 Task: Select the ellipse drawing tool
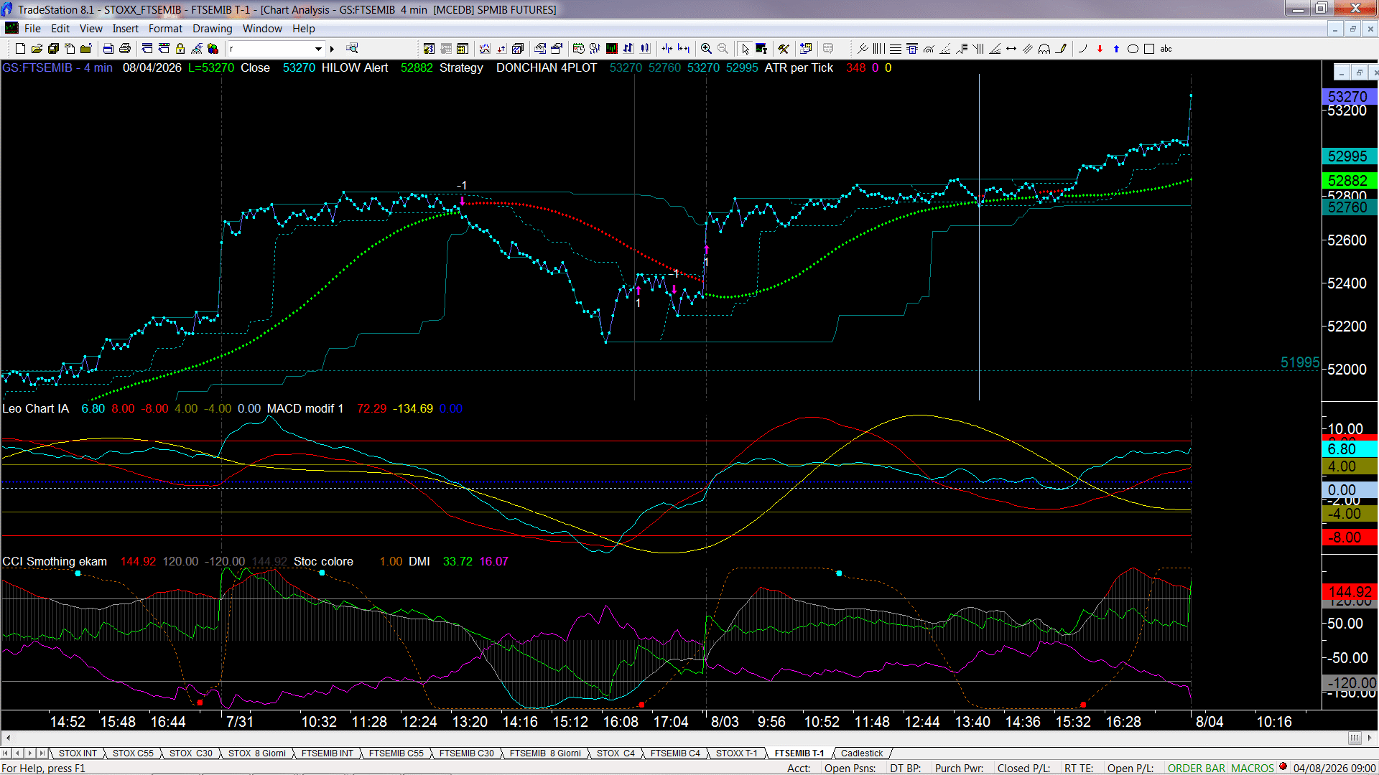[1133, 49]
